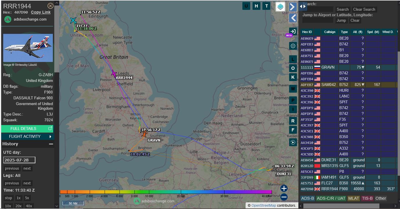Toggle the M map option button

[x=293, y=89]
